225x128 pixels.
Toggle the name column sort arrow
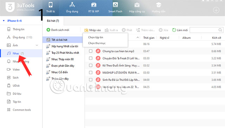click(137, 37)
